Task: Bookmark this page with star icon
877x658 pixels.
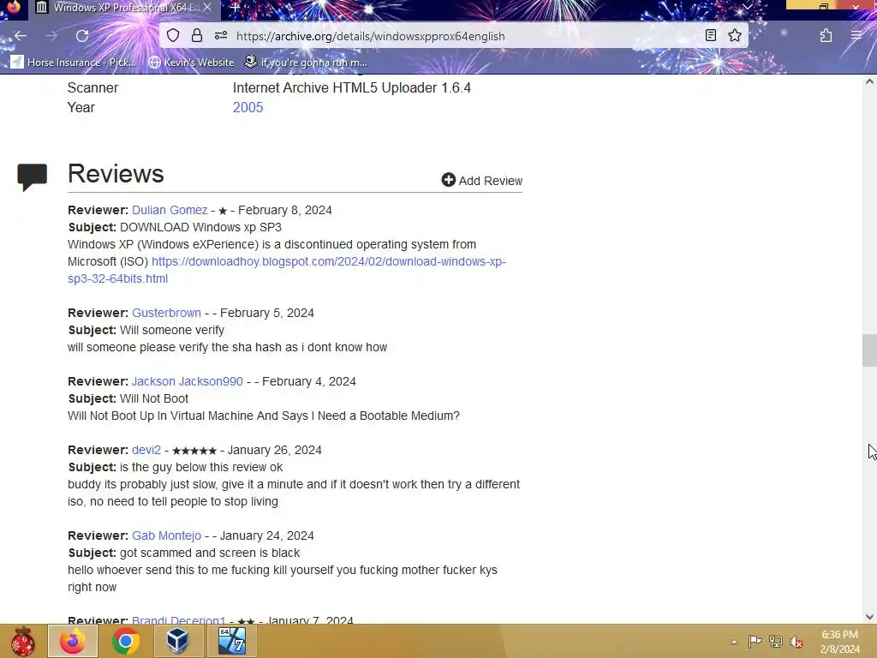Action: [734, 36]
